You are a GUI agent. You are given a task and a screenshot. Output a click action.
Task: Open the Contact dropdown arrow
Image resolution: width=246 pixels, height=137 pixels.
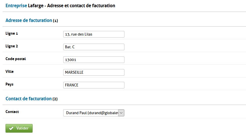pyautogui.click(x=121, y=113)
